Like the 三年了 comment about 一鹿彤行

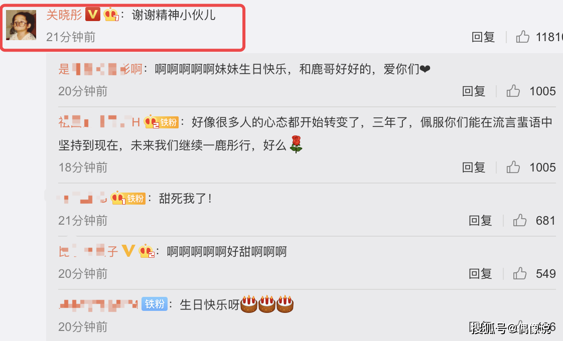click(x=513, y=167)
